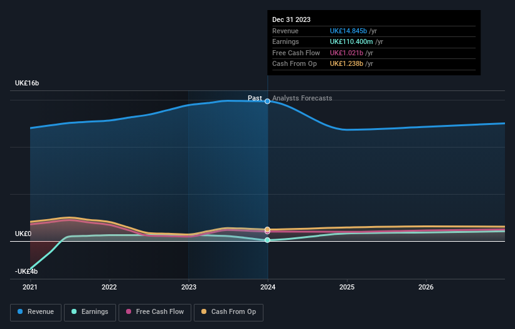Click the UK£14.845b revenue value
This screenshot has height=329, width=515.
348,31
